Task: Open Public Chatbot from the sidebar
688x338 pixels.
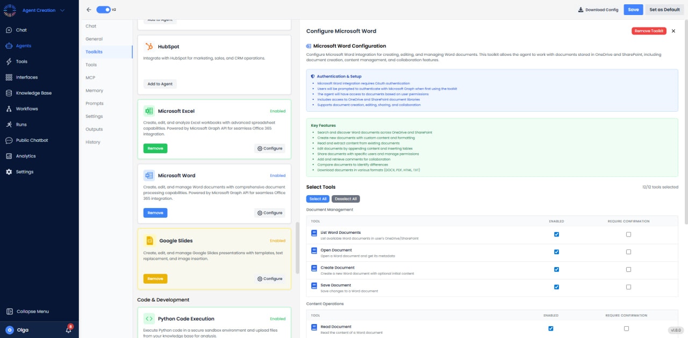Action: [32, 140]
